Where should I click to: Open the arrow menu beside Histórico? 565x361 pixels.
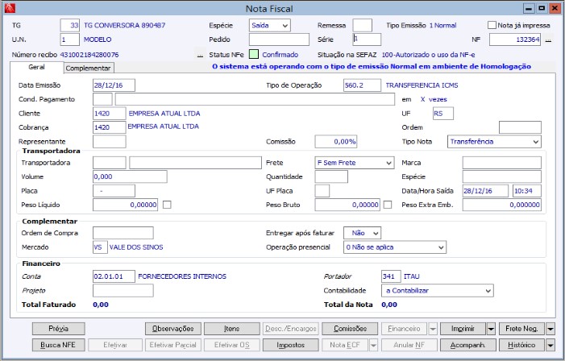(x=550, y=345)
